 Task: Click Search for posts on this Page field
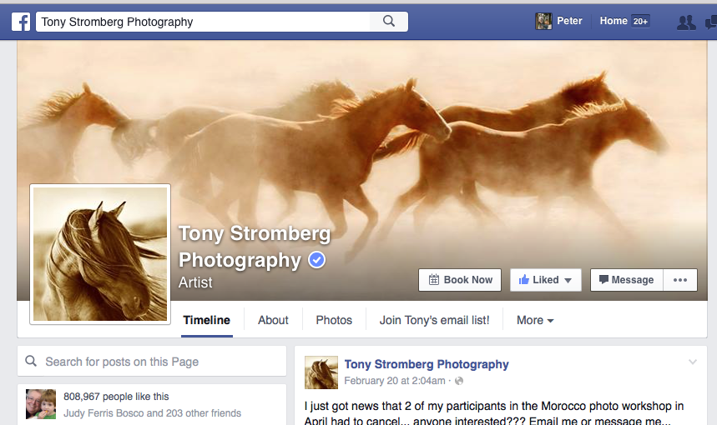click(x=152, y=362)
